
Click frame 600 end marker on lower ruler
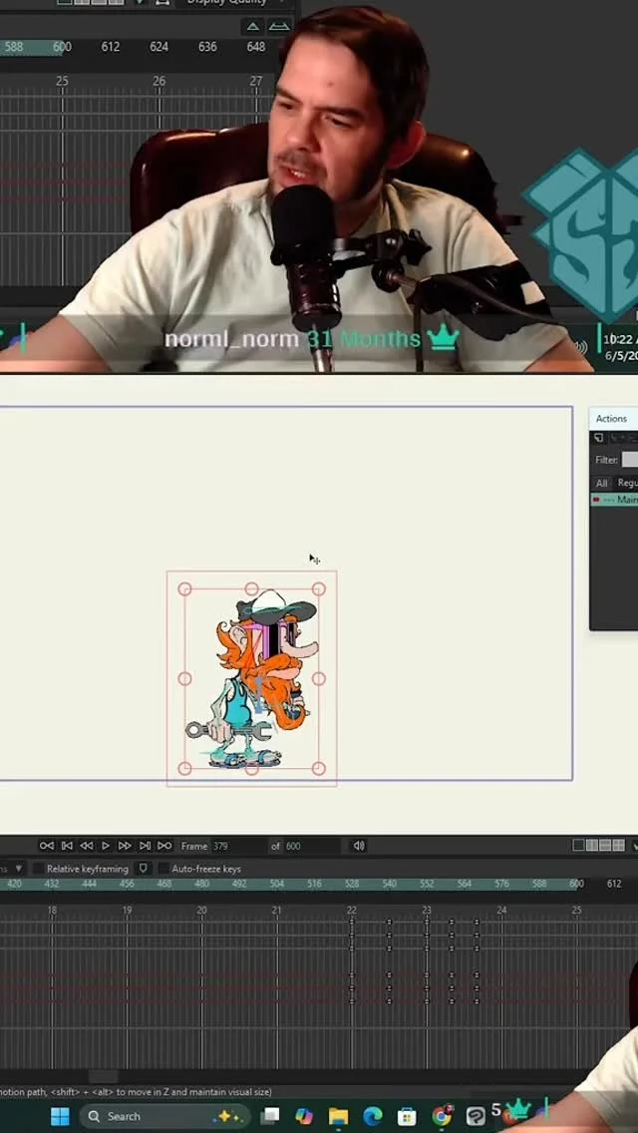point(576,884)
